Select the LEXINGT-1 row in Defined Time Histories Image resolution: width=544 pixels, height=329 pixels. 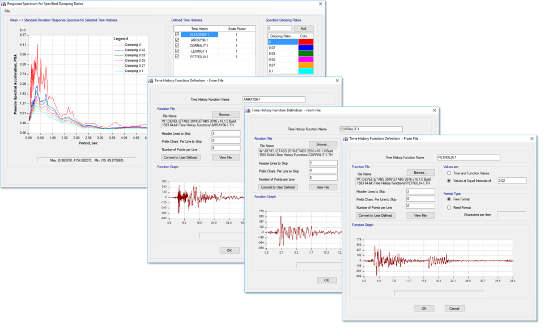199,52
